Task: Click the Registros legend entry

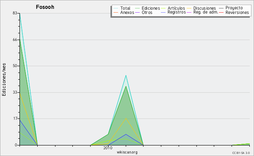Action: point(177,12)
